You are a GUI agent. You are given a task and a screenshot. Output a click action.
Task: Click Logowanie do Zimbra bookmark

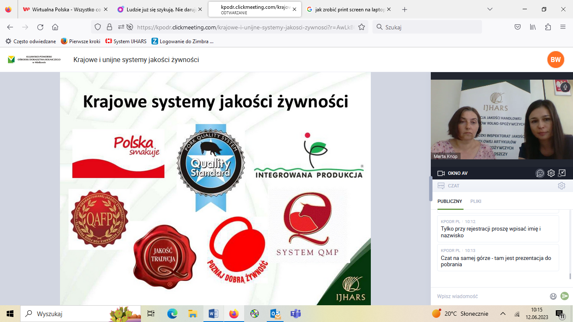click(182, 42)
